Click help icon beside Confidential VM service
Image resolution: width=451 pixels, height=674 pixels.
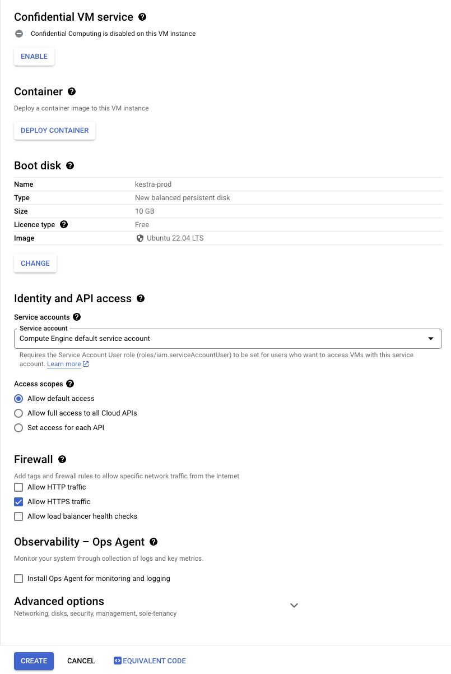(x=143, y=17)
